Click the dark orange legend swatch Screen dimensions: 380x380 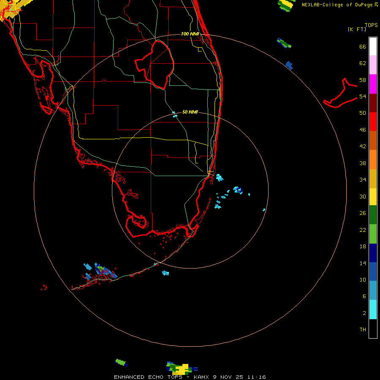(x=373, y=140)
